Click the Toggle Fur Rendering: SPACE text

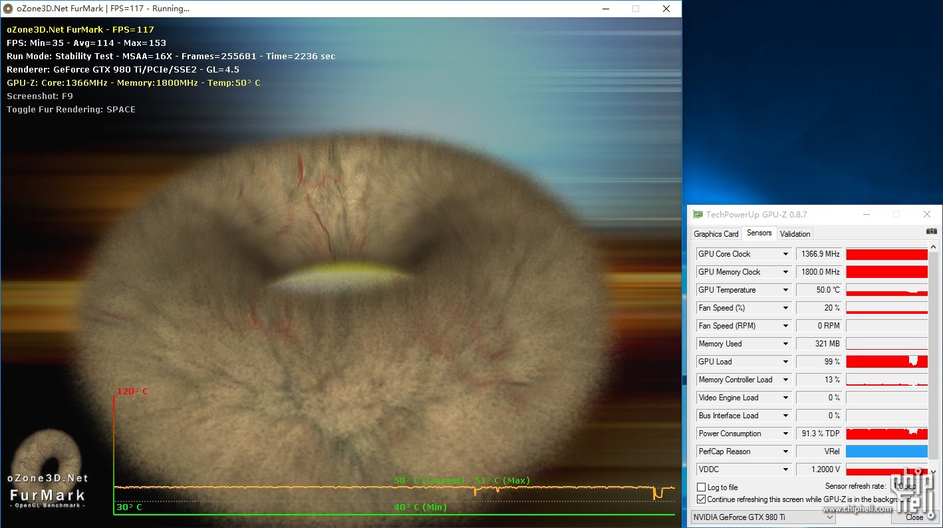click(71, 109)
